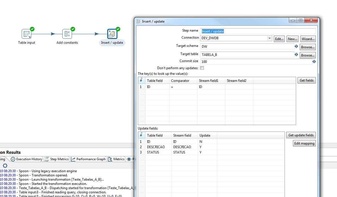Open the Performance Graph tab

pos(88,159)
